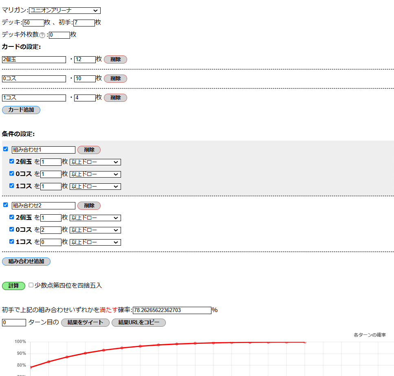Image resolution: width=394 pixels, height=376 pixels.
Task: Click 0コス quantity field in 組み合わせ1
Action: (x=51, y=174)
